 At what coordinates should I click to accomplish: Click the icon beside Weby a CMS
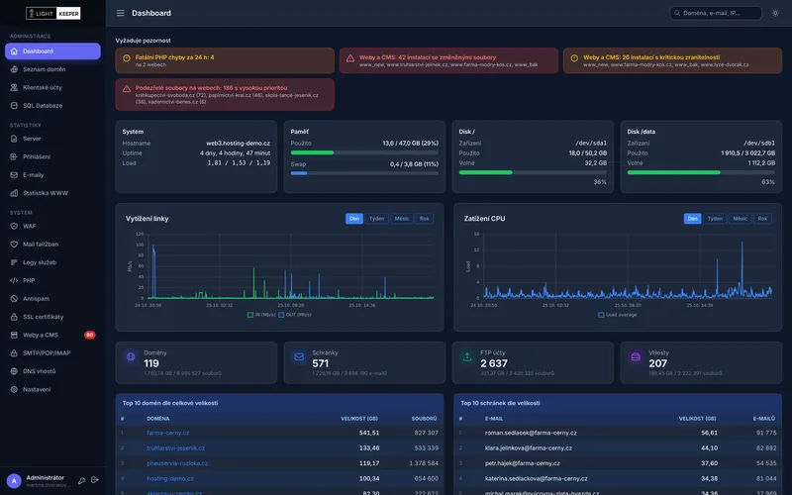click(x=14, y=335)
